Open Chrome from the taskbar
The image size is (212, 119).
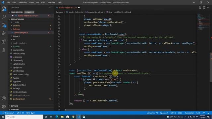(73, 117)
